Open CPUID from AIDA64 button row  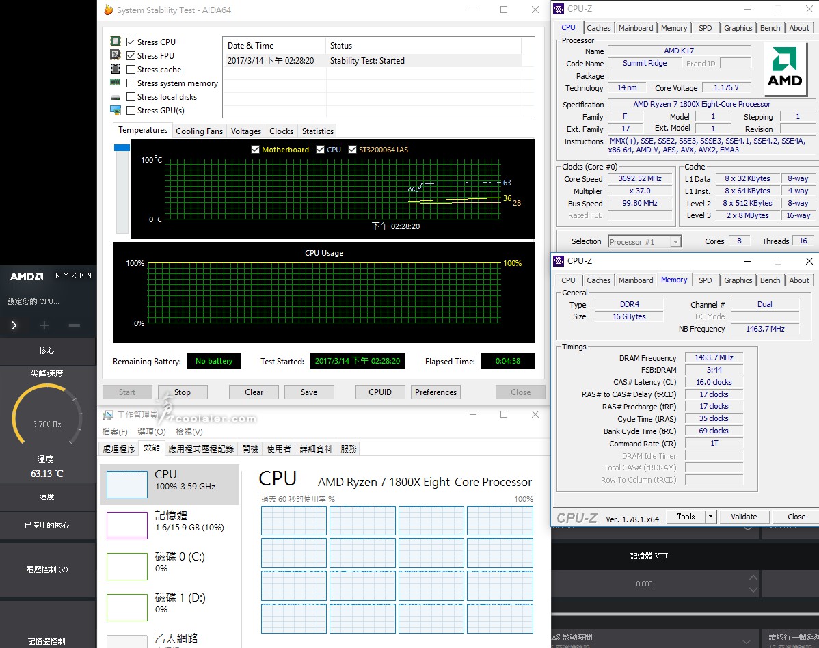(379, 392)
